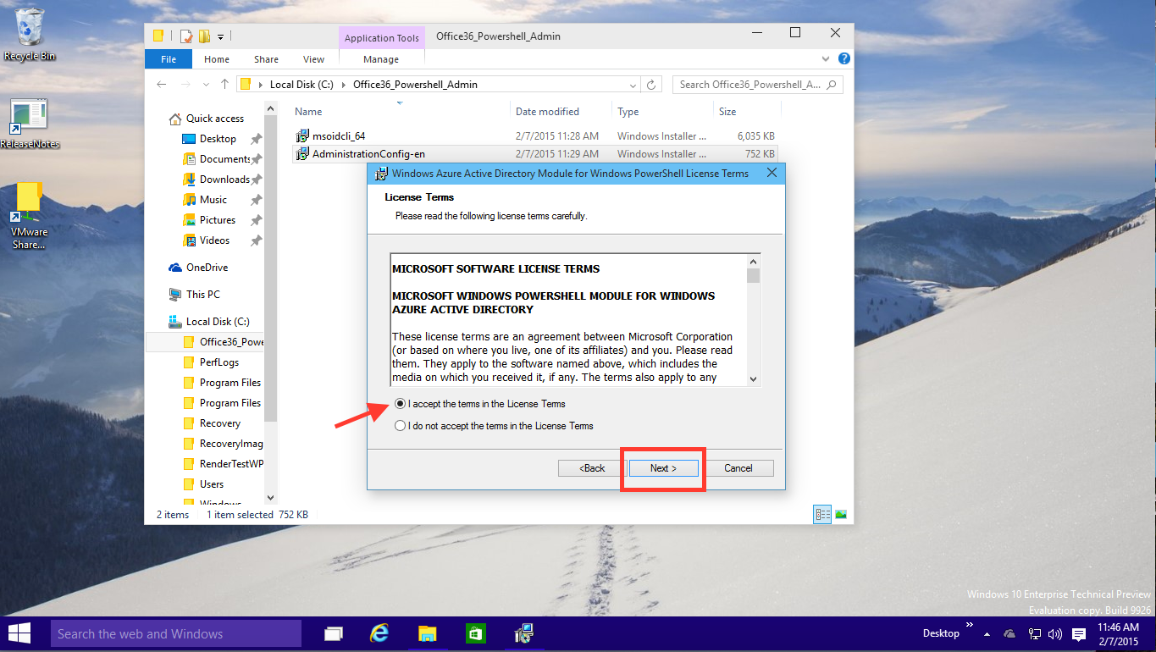Open the PerfLogs folder in tree
This screenshot has height=652, width=1156.
pyautogui.click(x=219, y=362)
